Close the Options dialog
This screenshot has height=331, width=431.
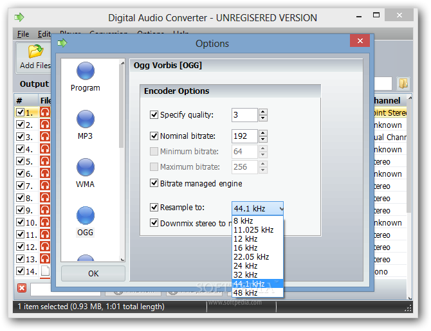pos(360,41)
